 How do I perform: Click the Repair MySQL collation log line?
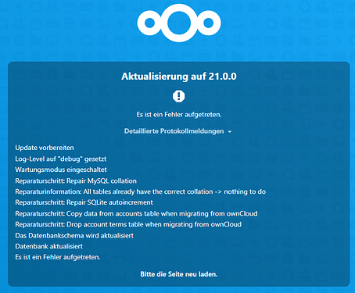[76, 180]
